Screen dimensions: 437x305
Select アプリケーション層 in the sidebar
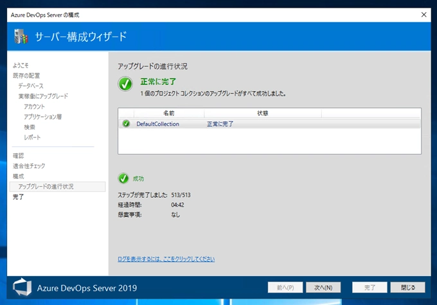click(43, 117)
